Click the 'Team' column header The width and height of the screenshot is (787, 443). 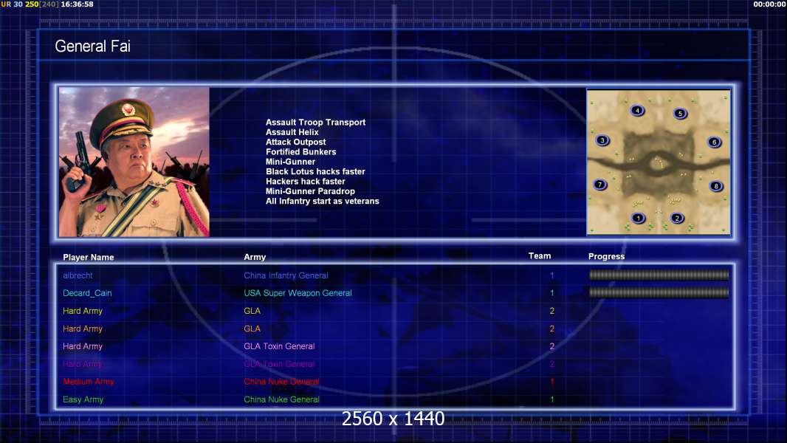(x=540, y=256)
